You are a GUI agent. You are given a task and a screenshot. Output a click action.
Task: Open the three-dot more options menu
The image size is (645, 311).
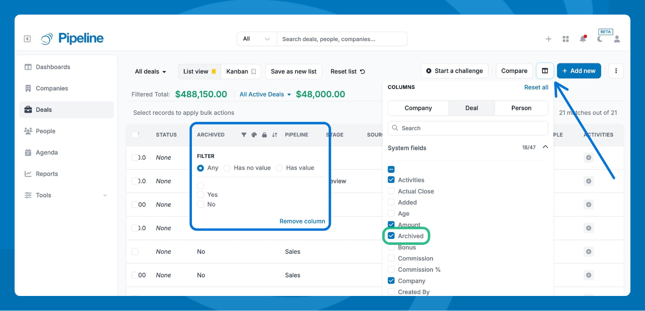pos(616,71)
